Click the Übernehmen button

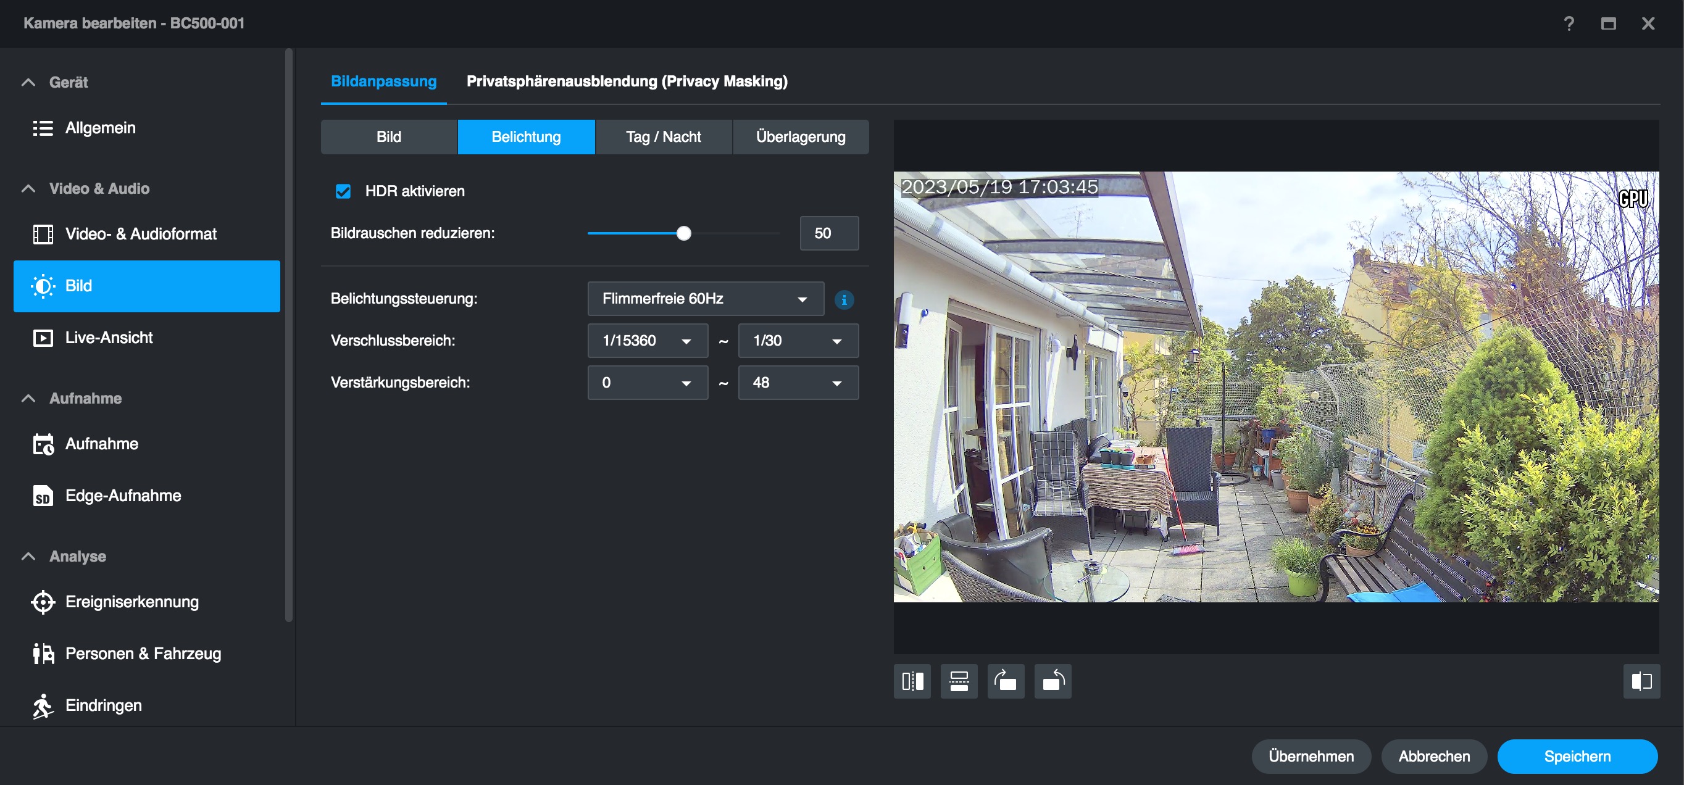click(x=1311, y=756)
